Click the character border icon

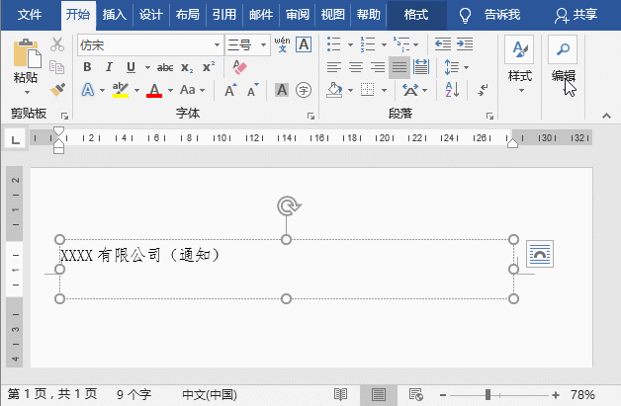tap(304, 44)
